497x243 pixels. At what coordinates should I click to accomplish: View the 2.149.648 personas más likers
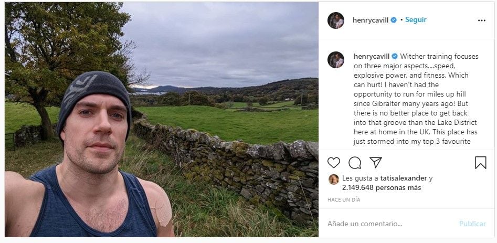click(x=382, y=188)
